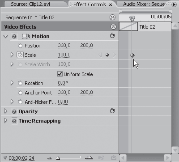The height and width of the screenshot is (162, 179).
Task: Go to next Scale keyframe
Action: [114, 55]
